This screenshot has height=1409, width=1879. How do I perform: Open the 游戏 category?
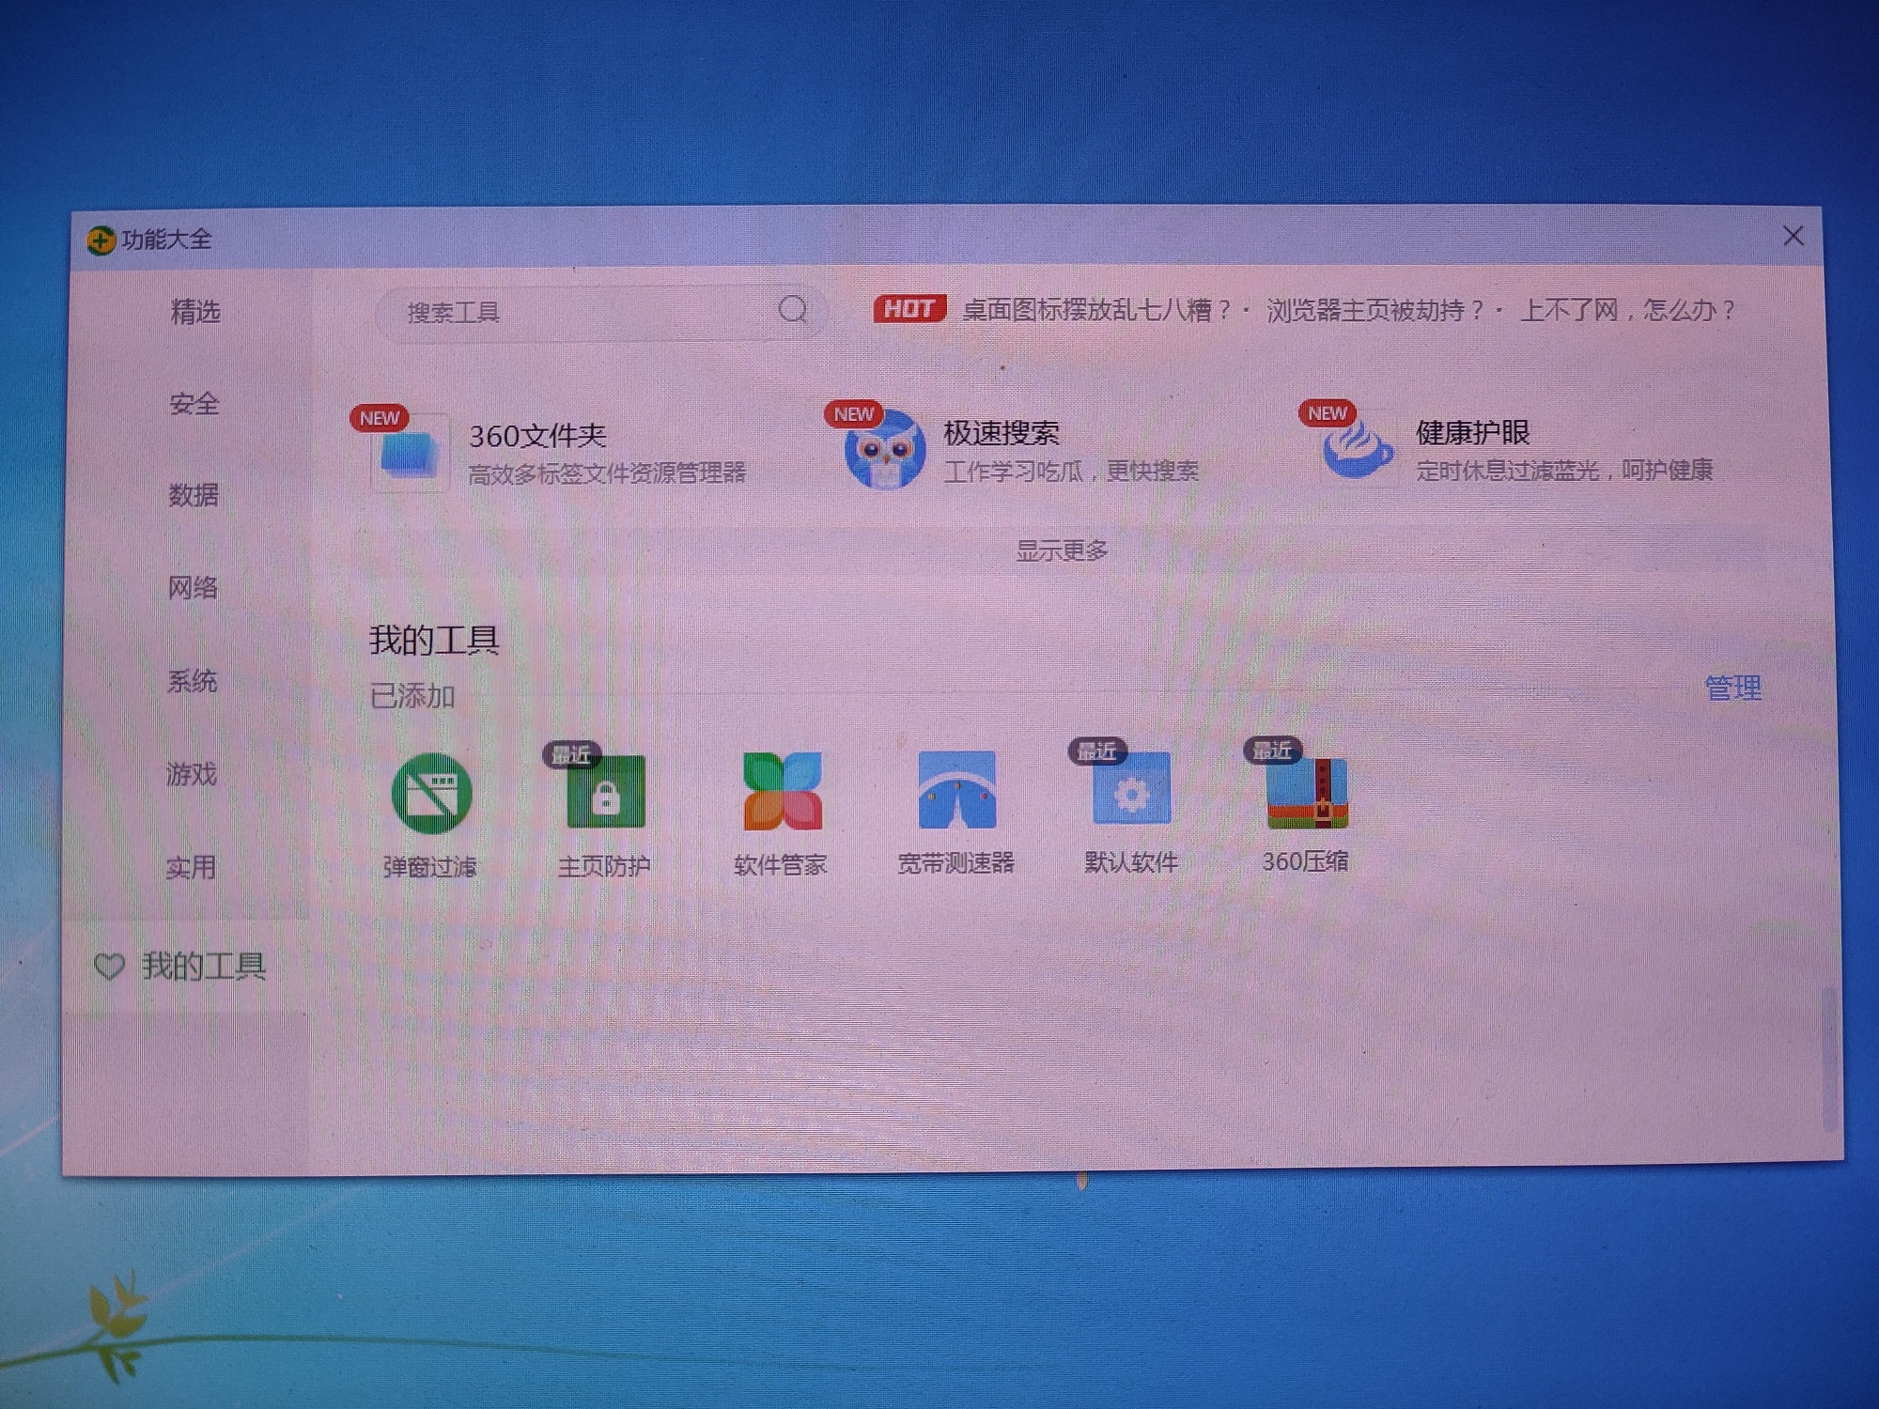[x=192, y=773]
